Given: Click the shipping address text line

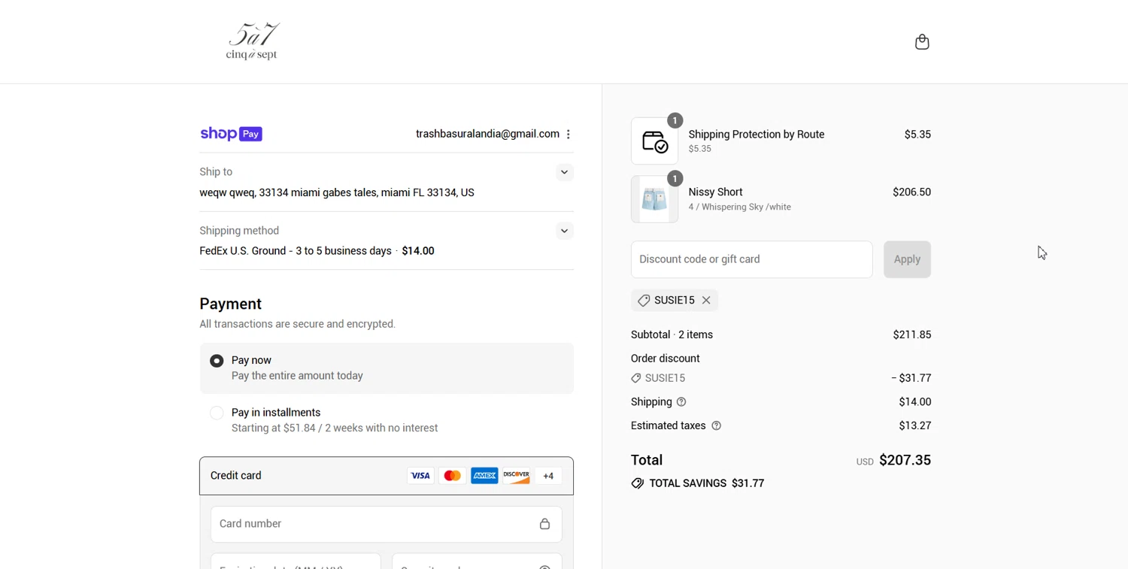Looking at the screenshot, I should point(337,193).
